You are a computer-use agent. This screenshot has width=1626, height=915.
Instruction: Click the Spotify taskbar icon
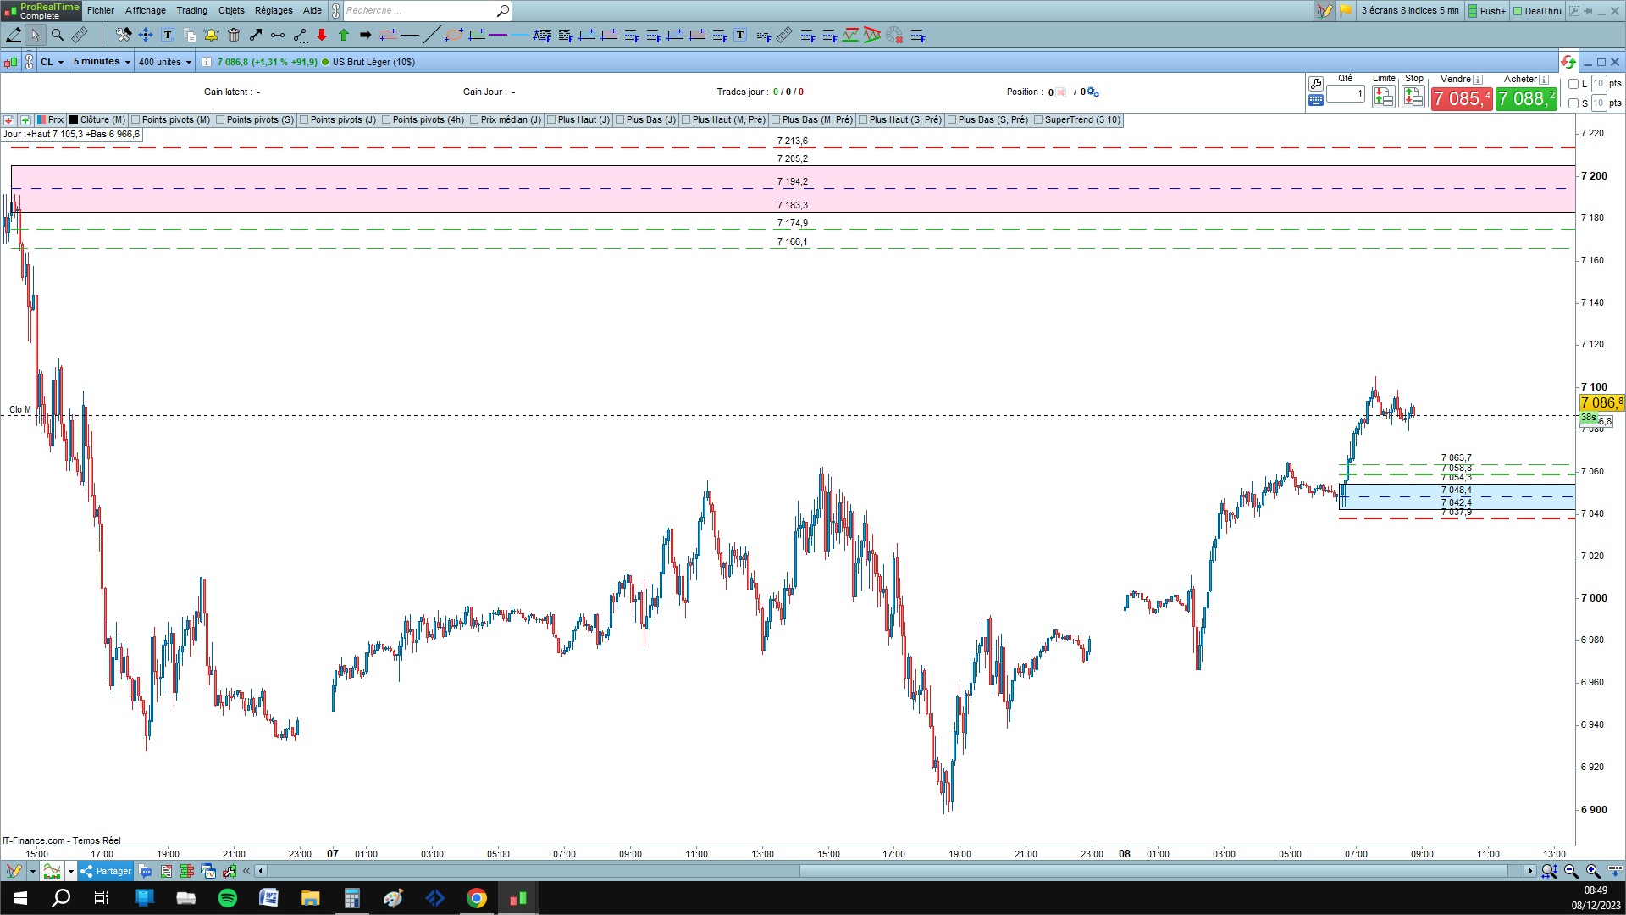tap(228, 898)
